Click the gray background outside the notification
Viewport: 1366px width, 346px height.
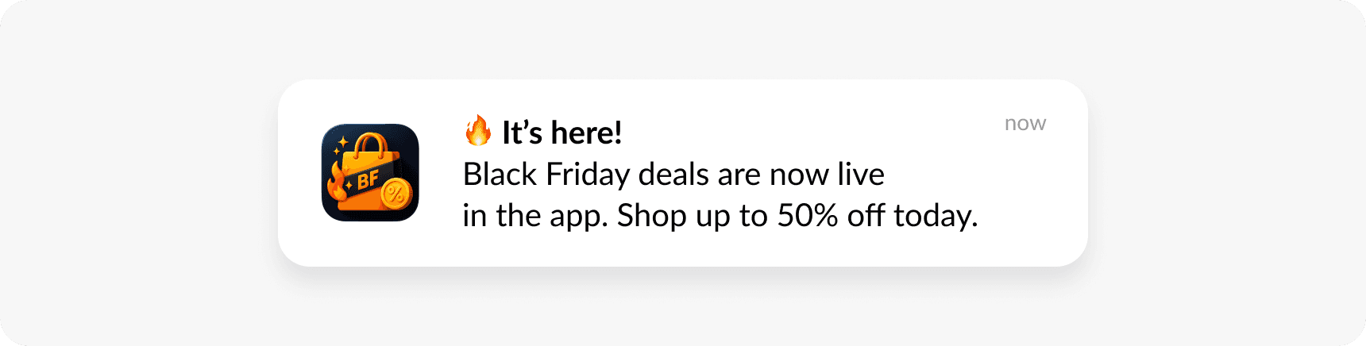(135, 175)
